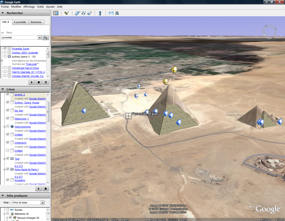Screen dimensions: 285x221
Task: Open the Unbenannt place link
Action: 20,143
